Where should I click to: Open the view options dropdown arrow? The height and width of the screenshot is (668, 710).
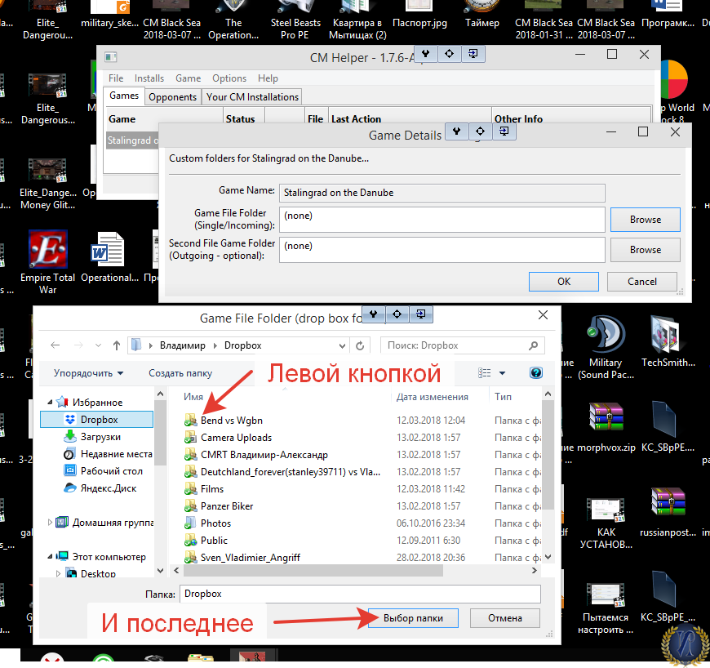pos(502,373)
